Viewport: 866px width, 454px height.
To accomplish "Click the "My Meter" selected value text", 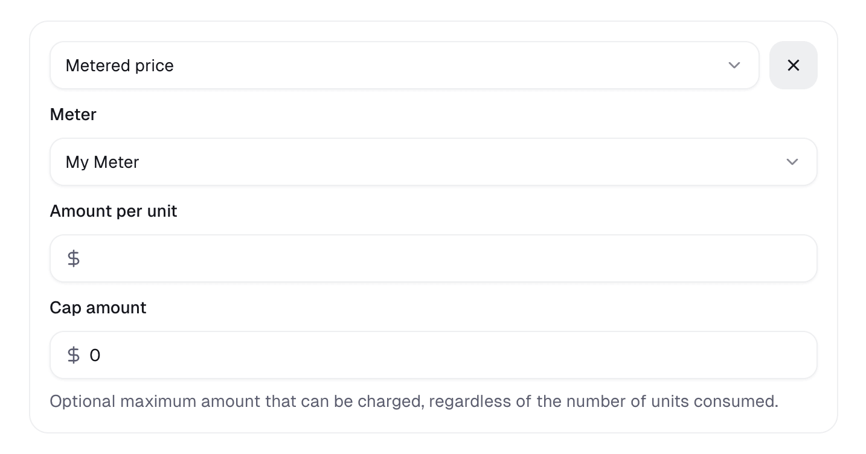I will coord(103,162).
